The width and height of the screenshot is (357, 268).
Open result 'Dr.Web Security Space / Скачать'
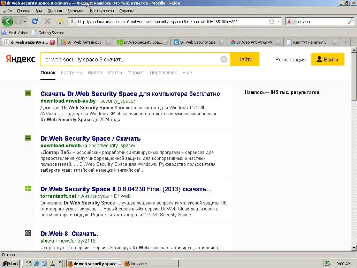click(x=90, y=139)
